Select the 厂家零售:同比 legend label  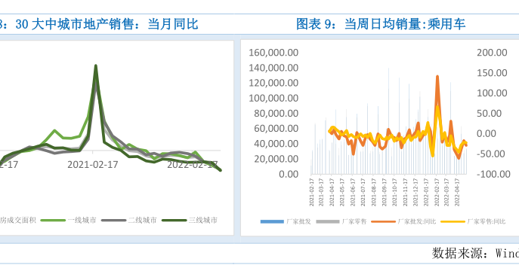(487, 221)
